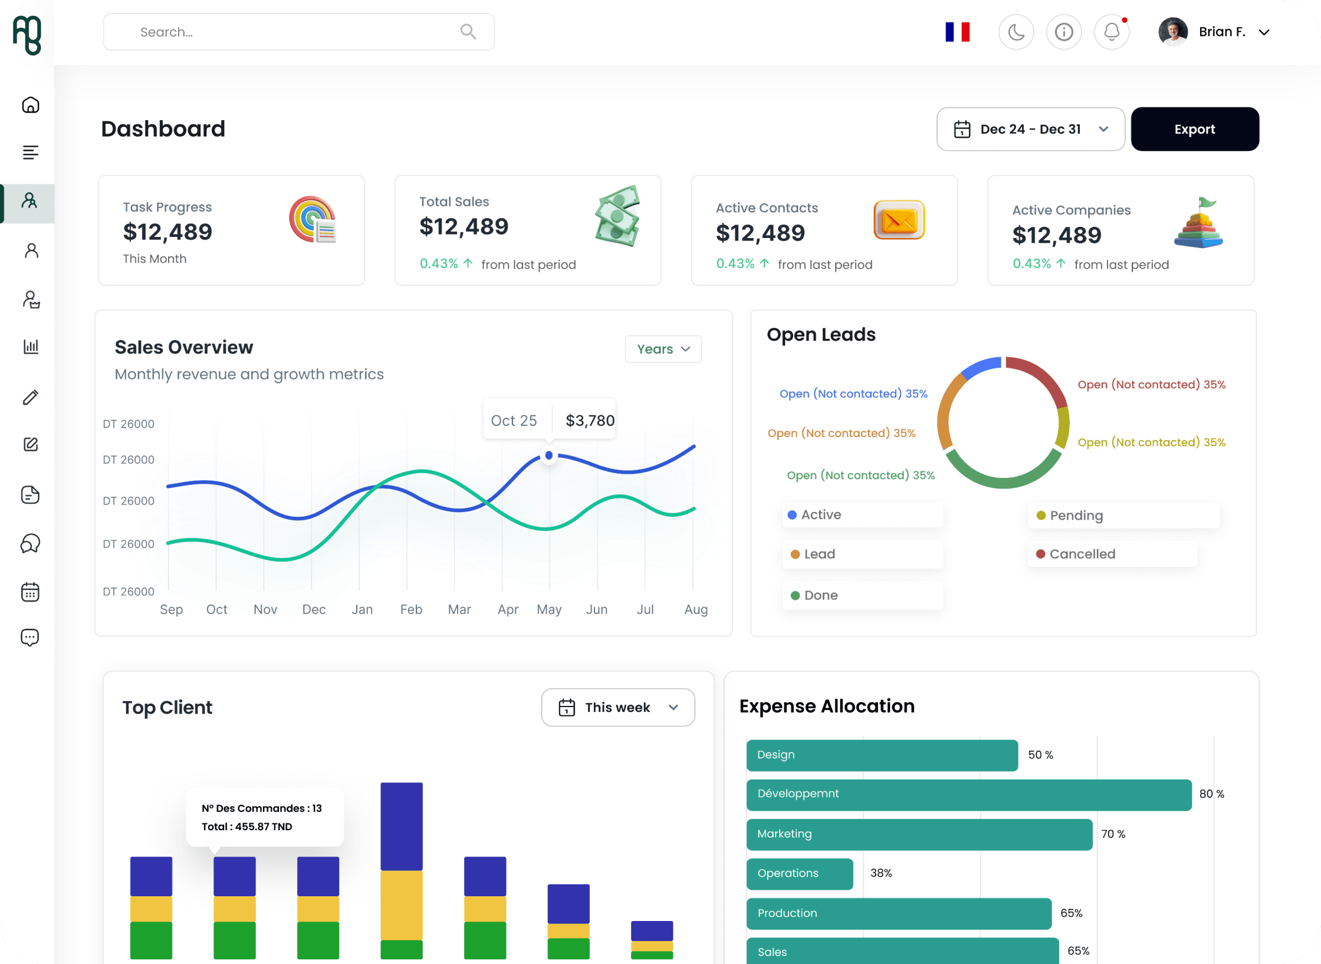Click the Operations 38% expense bar
This screenshot has height=964, width=1321.
pyautogui.click(x=800, y=873)
